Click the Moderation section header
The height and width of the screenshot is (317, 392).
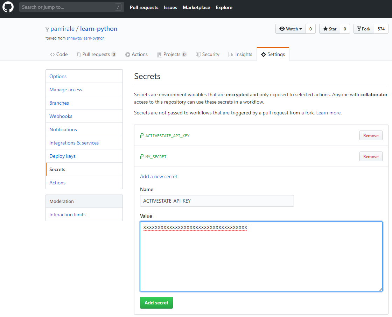click(x=84, y=201)
